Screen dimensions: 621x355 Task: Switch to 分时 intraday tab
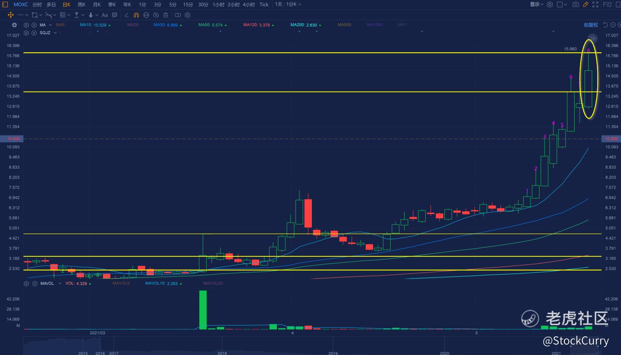pyautogui.click(x=37, y=4)
